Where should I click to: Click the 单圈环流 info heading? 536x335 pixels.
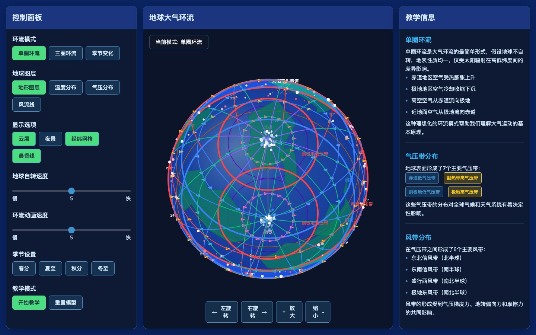(x=418, y=40)
